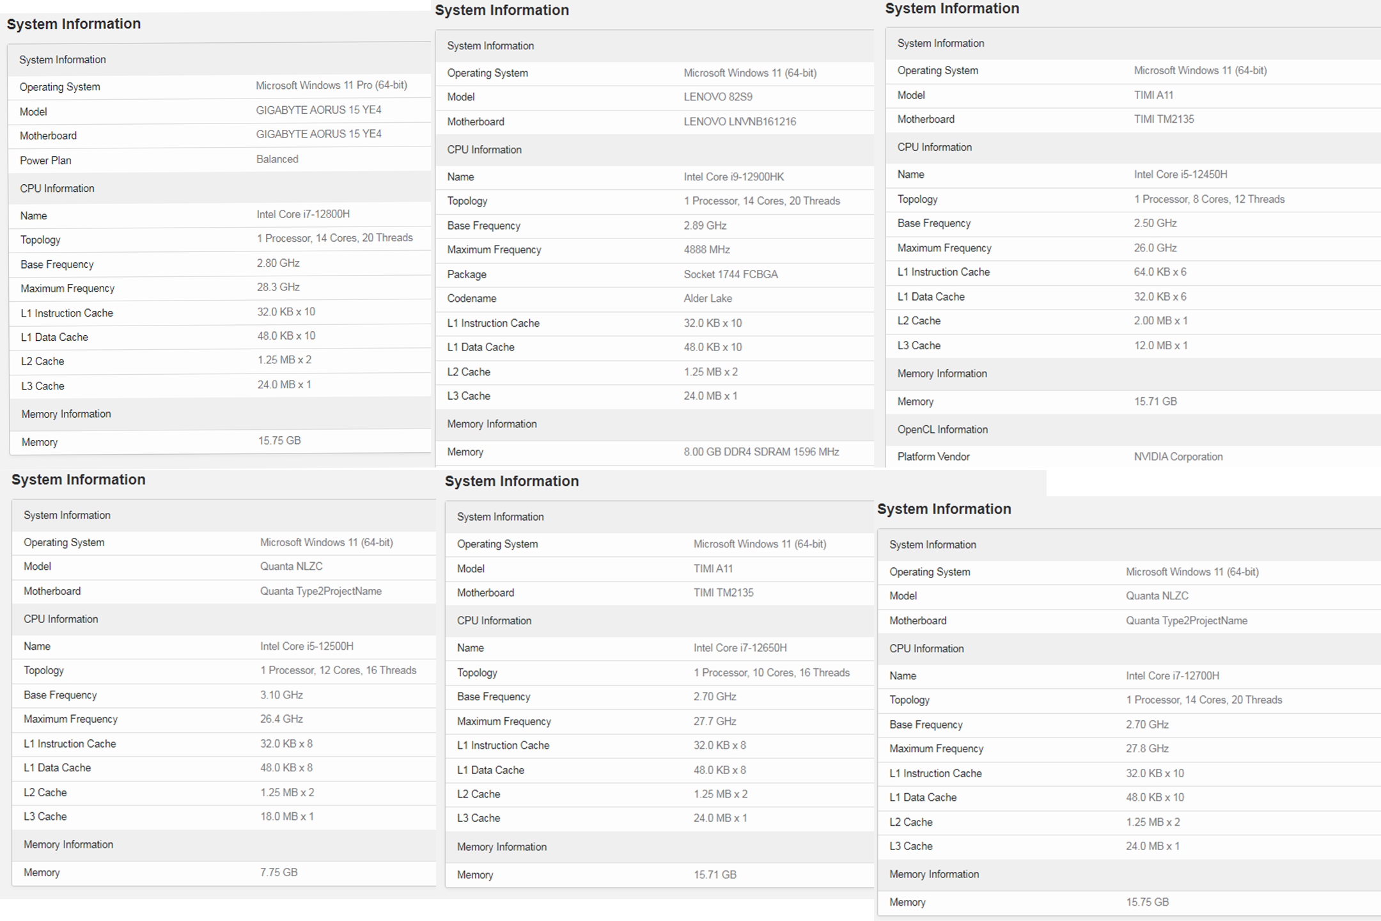The width and height of the screenshot is (1381, 921).
Task: Click the 'OpenCL Information' section header
Action: coord(942,430)
